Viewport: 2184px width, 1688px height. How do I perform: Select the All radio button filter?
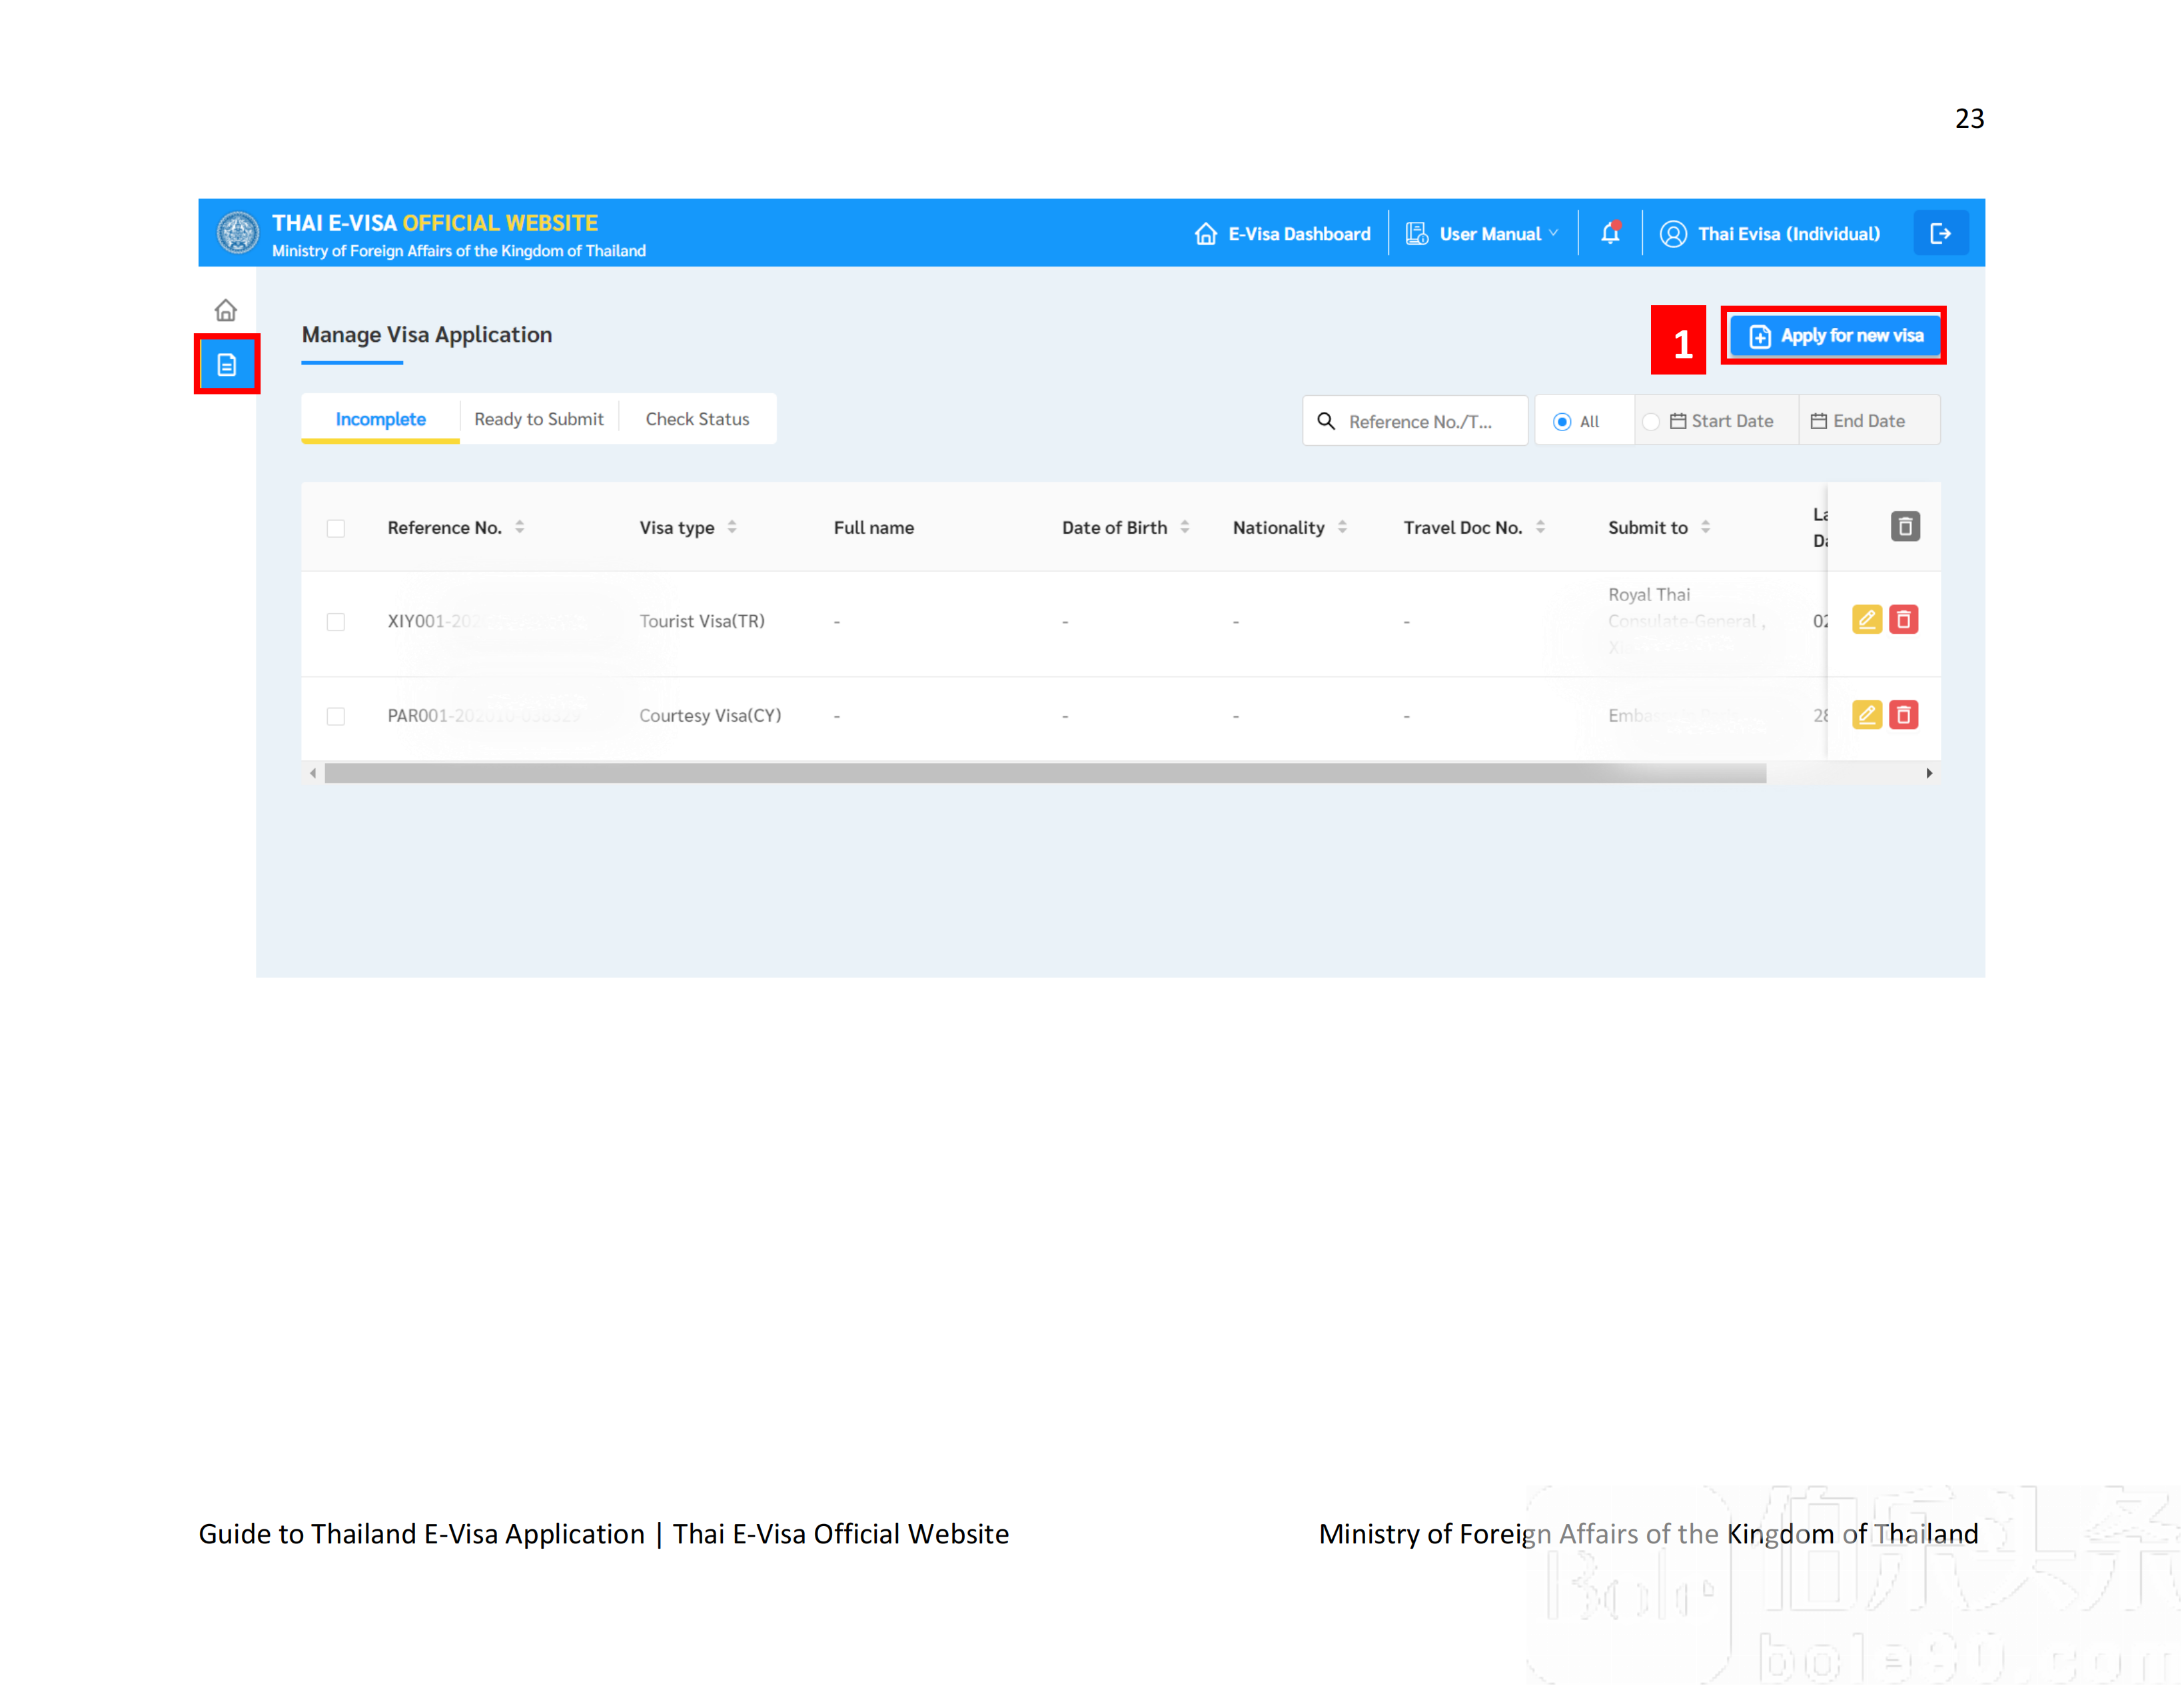pos(1562,422)
